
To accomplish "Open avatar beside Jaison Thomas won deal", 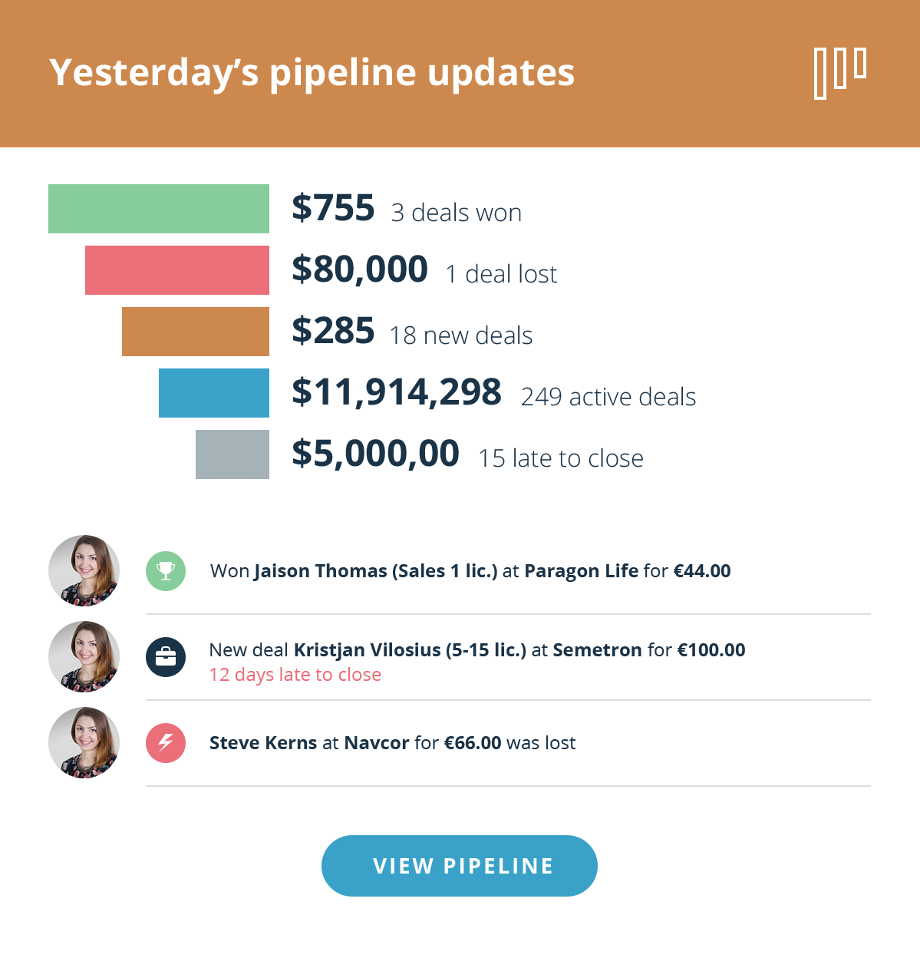I will [x=84, y=571].
